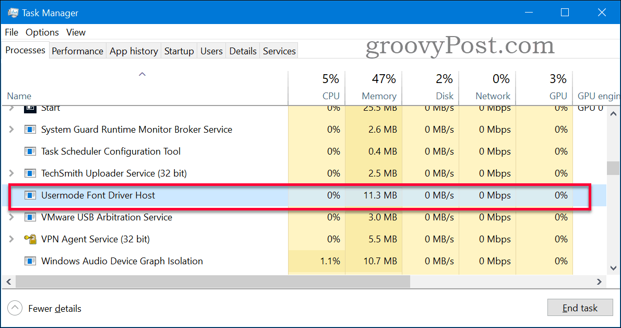
Task: Click the Task Scheduler Configuration Tool icon
Action: (x=30, y=151)
